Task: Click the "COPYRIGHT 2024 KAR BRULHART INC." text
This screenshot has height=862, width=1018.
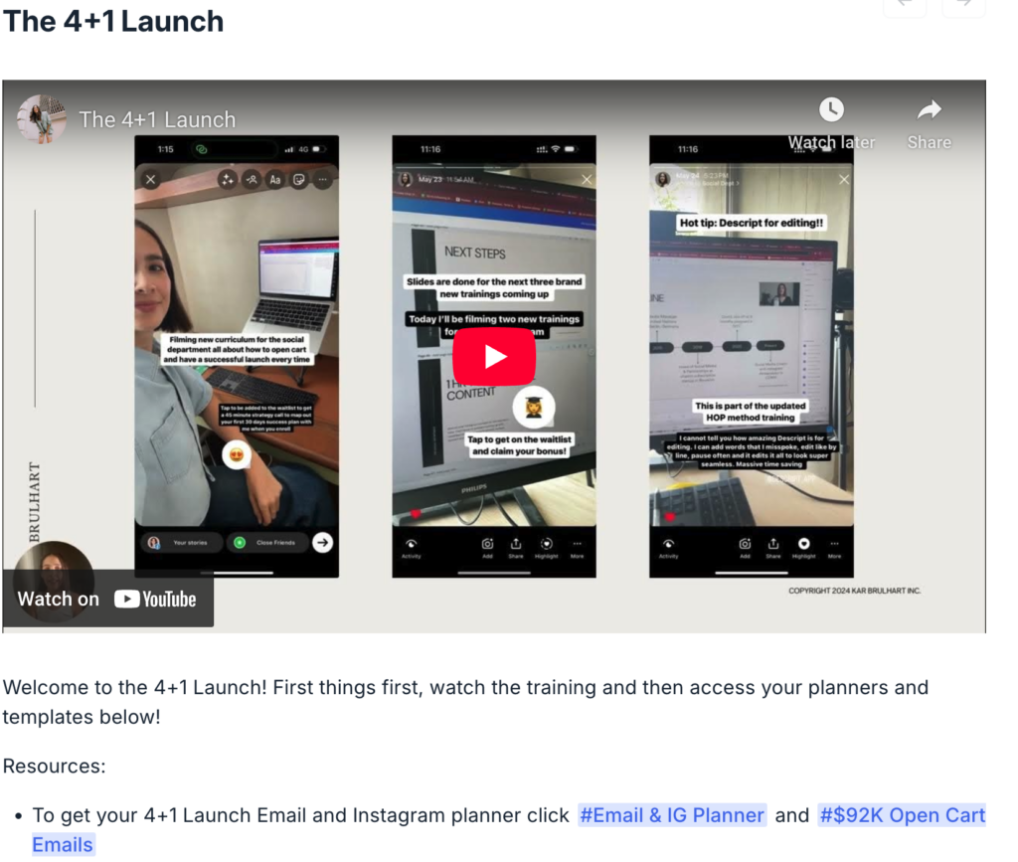Action: pyautogui.click(x=854, y=591)
